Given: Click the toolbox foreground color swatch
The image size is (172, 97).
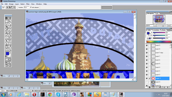Looking at the screenshot, I should 7,53.
